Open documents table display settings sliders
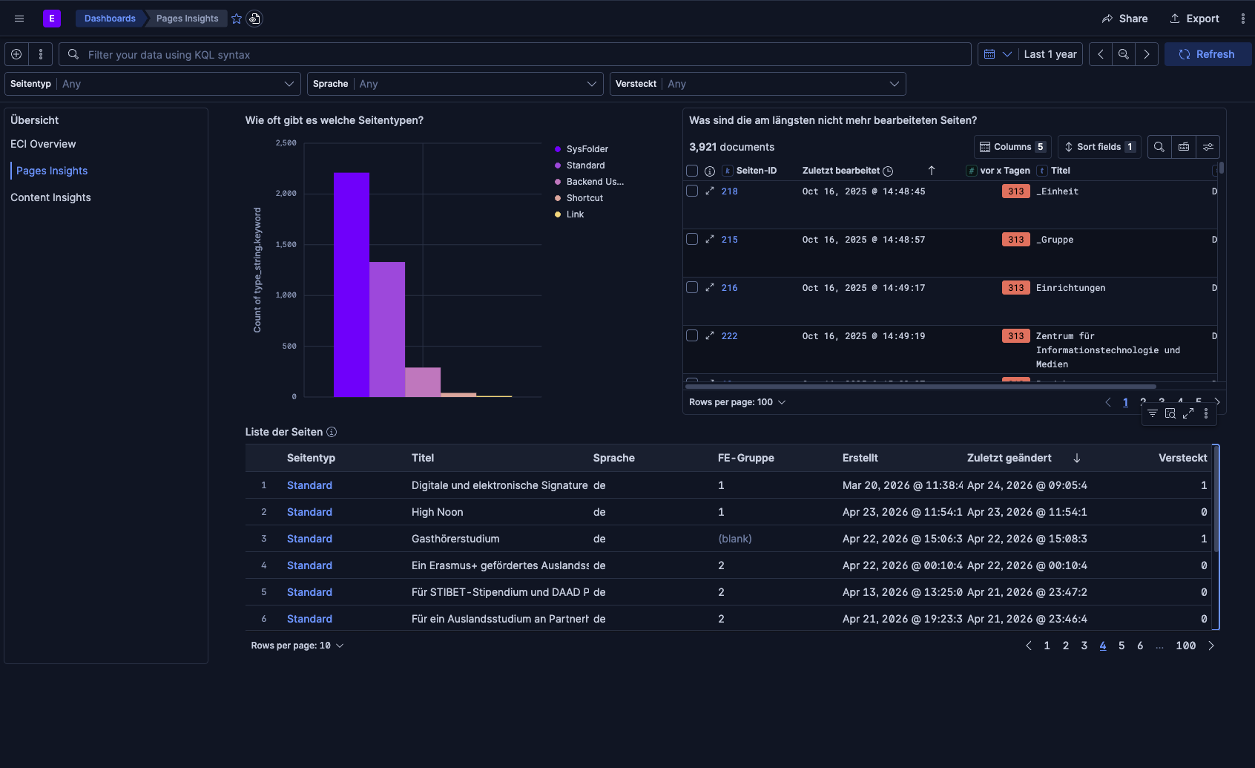1255x768 pixels. [1208, 147]
